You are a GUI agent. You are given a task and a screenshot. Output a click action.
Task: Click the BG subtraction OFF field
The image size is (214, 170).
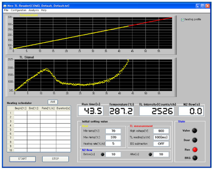click(x=161, y=144)
